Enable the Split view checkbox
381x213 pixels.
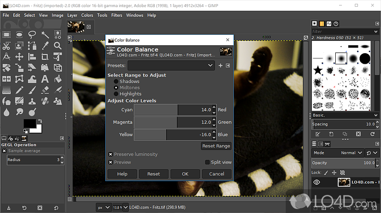coord(207,162)
